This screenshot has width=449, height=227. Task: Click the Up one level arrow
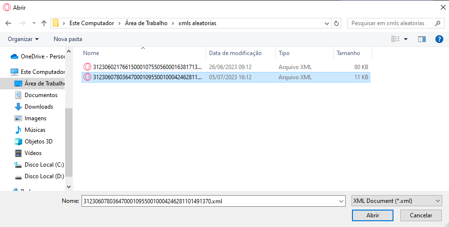coord(44,23)
